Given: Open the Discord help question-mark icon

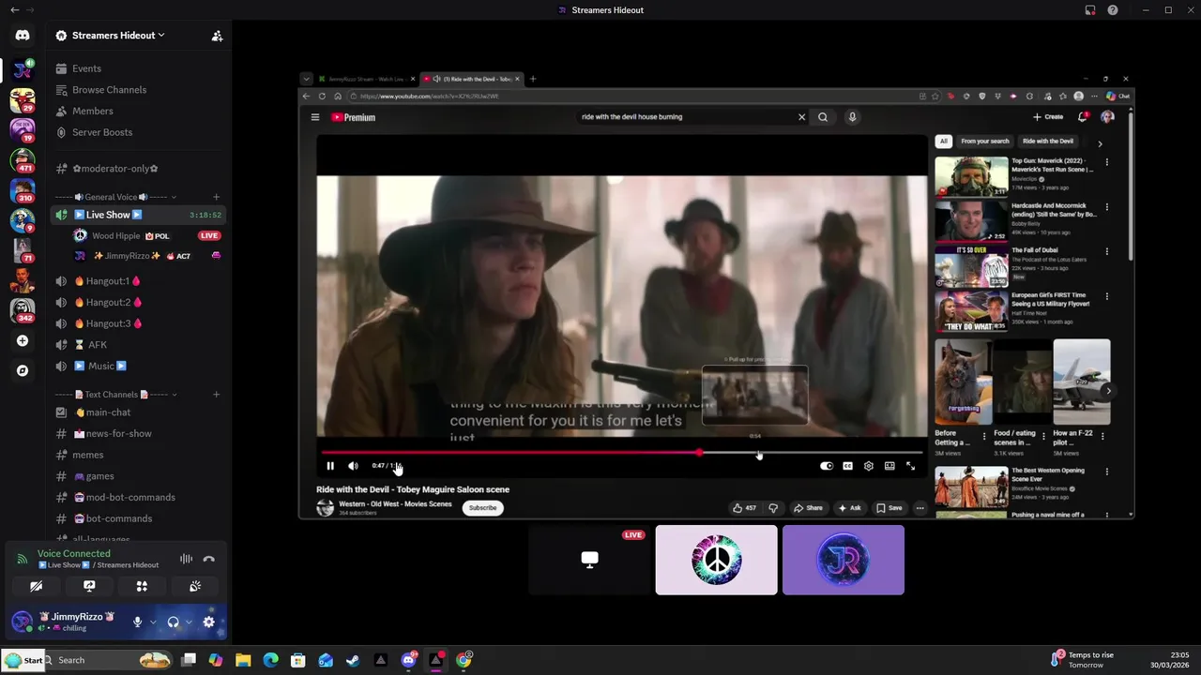Looking at the screenshot, I should 1113,10.
